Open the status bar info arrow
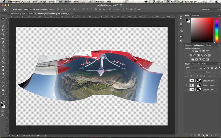Screen dimensions: 221x138 [x=45, y=136]
